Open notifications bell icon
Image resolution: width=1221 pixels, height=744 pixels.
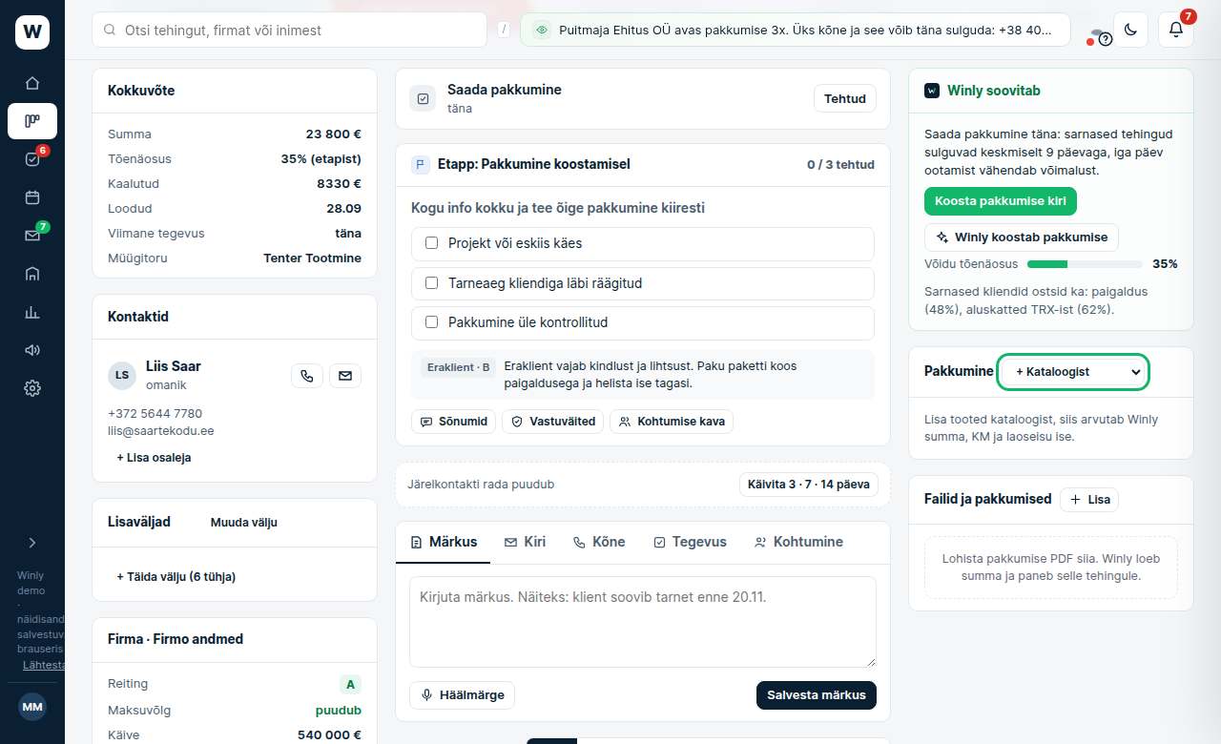(x=1176, y=30)
